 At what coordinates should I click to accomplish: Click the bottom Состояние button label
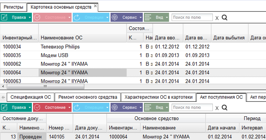[x=55, y=107]
